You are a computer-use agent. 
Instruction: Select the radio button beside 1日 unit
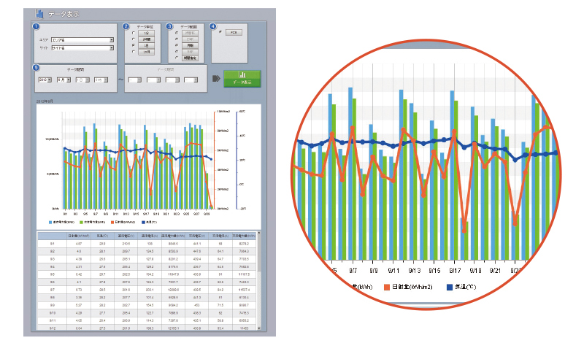coord(134,45)
